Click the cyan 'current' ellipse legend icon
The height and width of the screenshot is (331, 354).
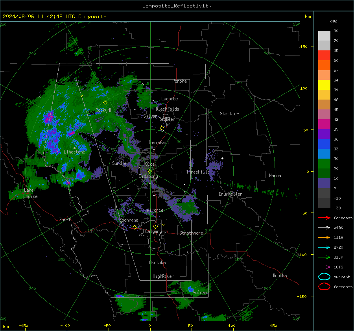tap(324, 277)
